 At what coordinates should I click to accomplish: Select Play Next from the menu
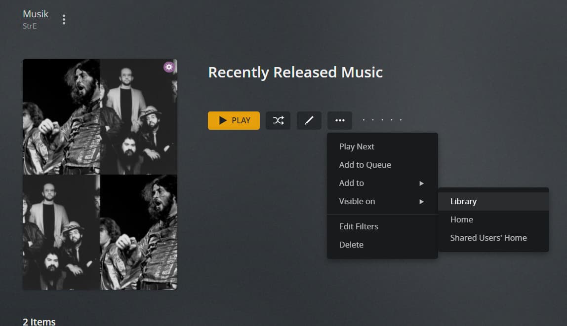(x=383, y=146)
